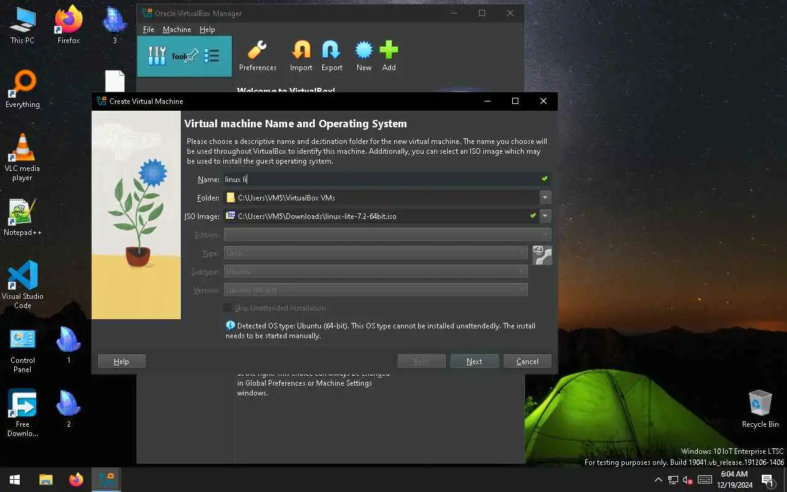
Task: Click the Cancel button
Action: pyautogui.click(x=527, y=361)
